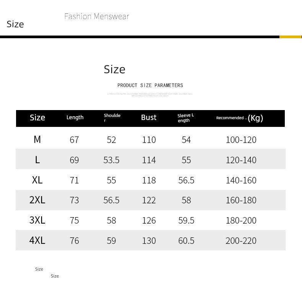Image resolution: width=302 pixels, height=292 pixels.
Task: Click the Recommended (Kg) column header
Action: 240,118
